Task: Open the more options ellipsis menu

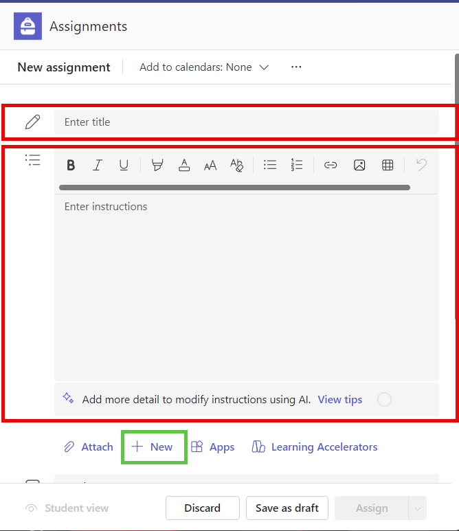Action: [296, 67]
